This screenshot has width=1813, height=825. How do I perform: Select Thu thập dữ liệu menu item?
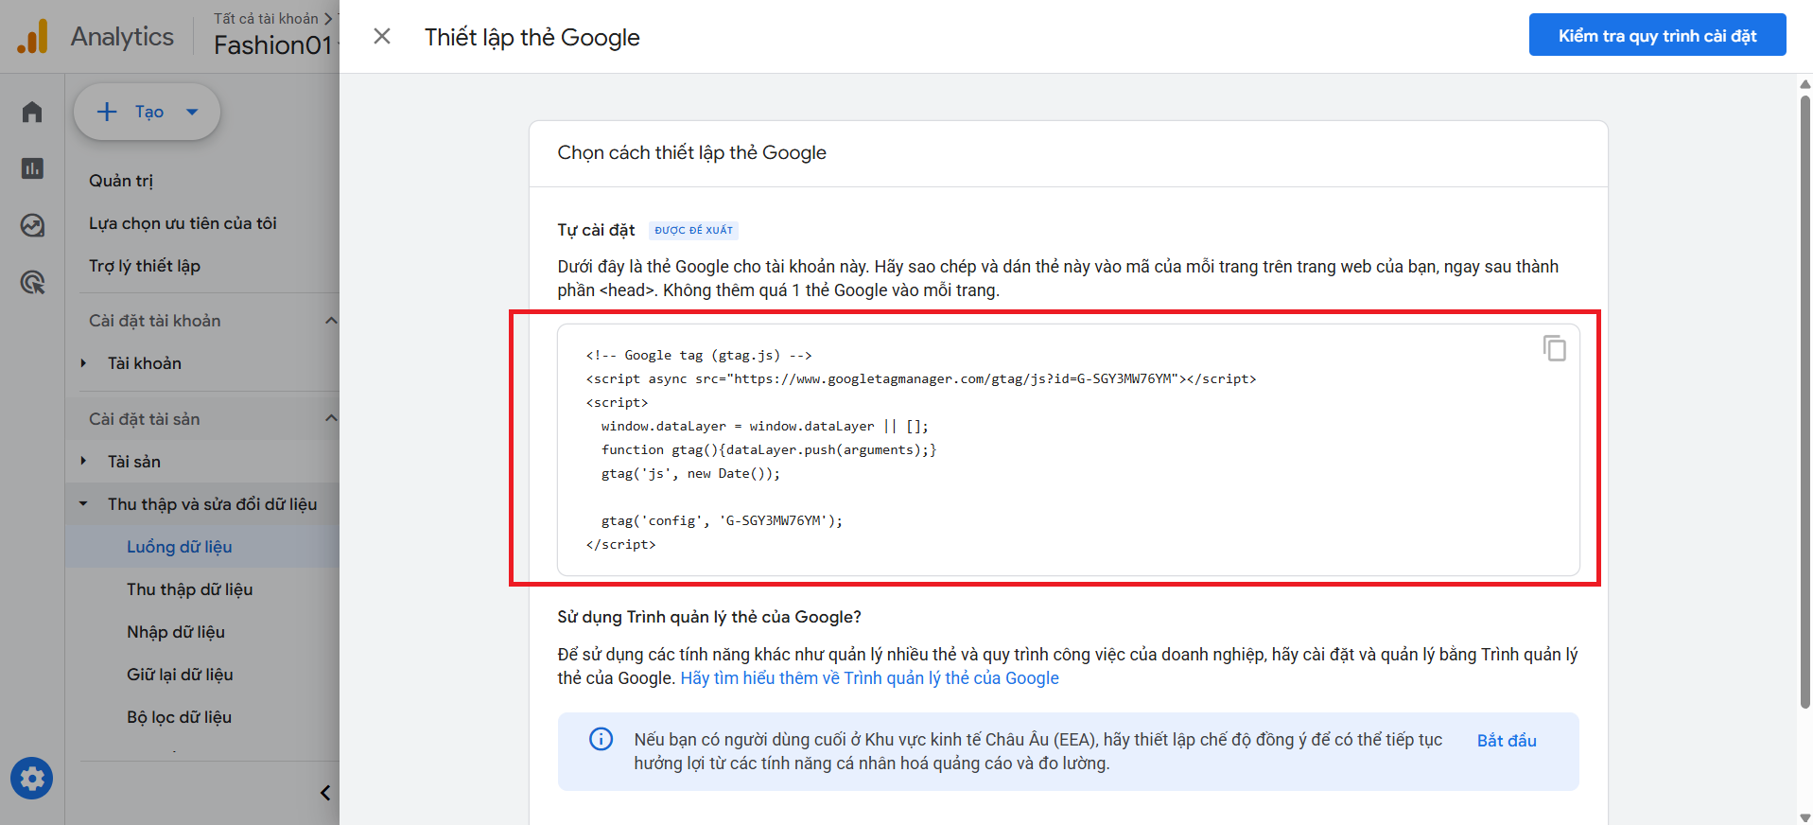click(189, 589)
